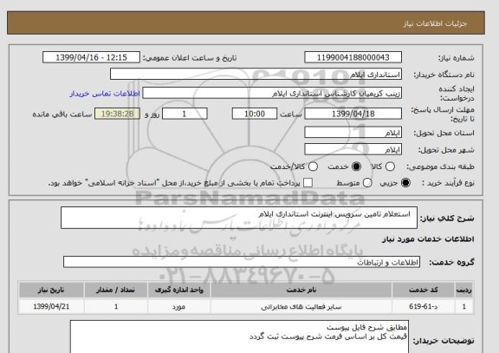Select the کالا radio button

pos(390,167)
